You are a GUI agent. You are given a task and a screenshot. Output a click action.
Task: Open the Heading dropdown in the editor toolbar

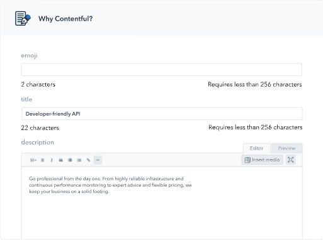point(33,160)
